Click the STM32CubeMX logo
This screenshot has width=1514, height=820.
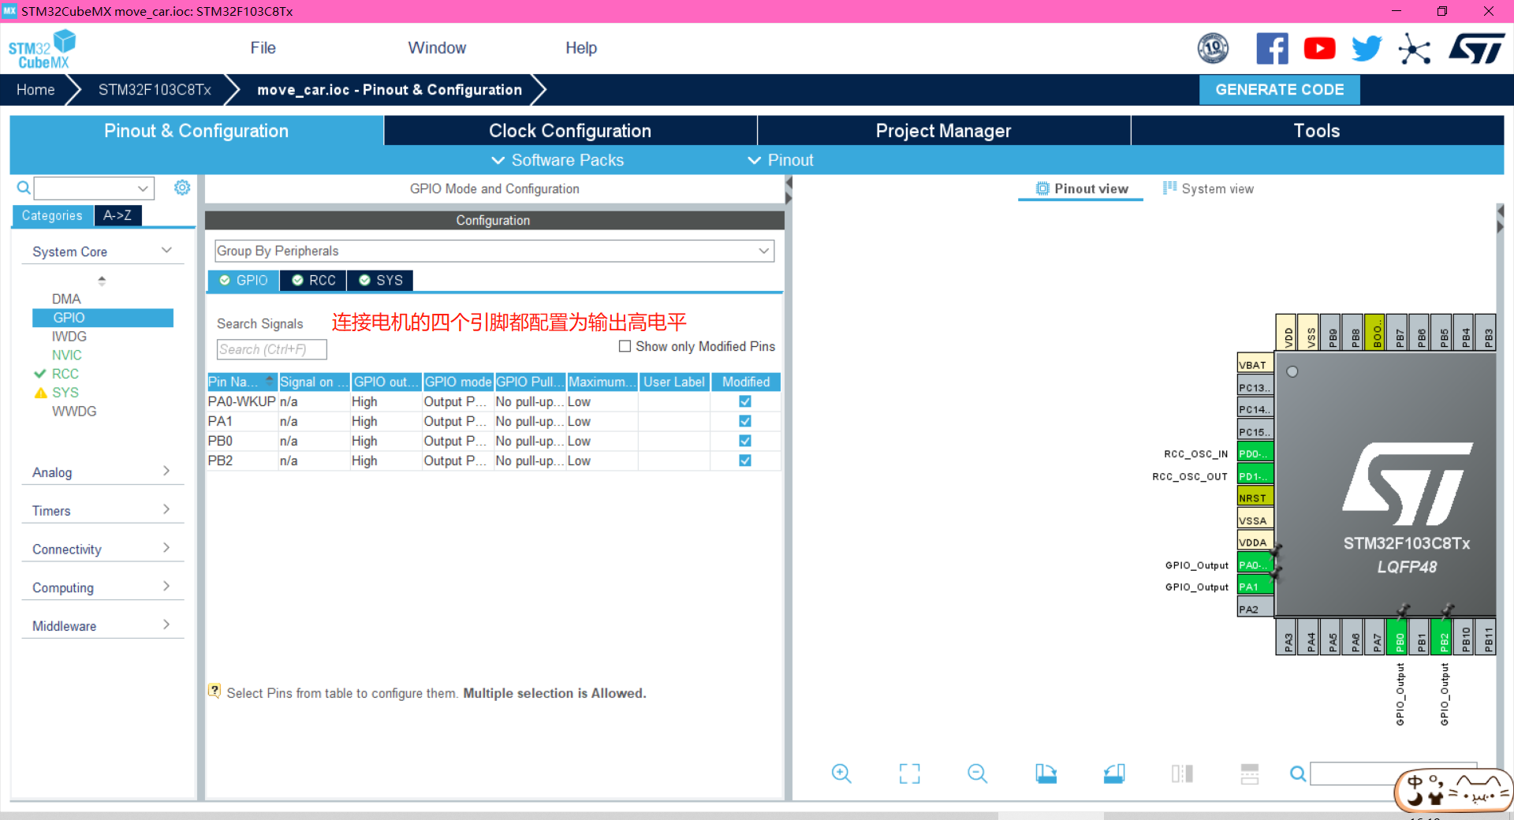(x=42, y=49)
